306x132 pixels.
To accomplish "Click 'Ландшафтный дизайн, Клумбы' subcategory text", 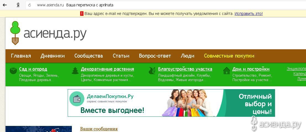I will click(x=184, y=75).
